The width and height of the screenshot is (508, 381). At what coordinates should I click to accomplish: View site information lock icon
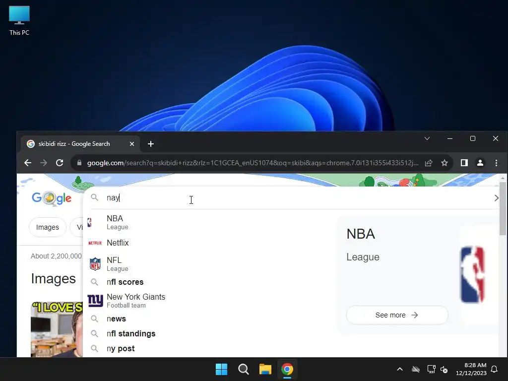pyautogui.click(x=79, y=163)
